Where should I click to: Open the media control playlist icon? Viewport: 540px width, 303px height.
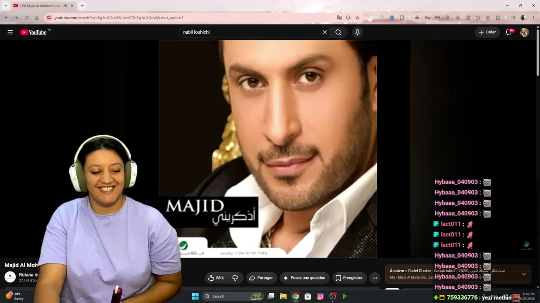[513, 18]
